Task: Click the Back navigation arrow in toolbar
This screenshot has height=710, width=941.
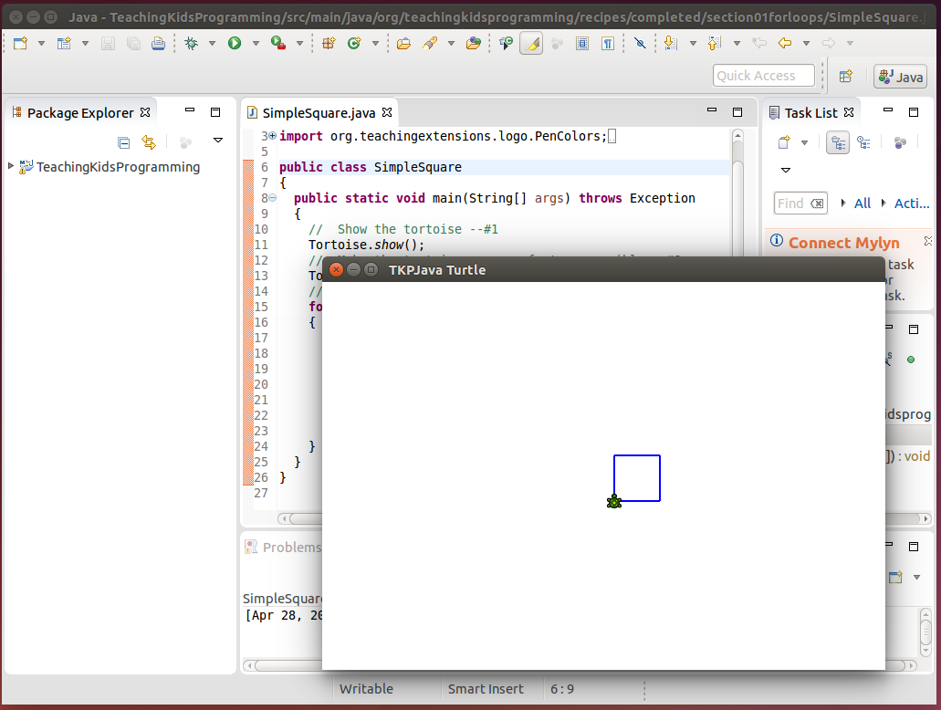Action: (784, 43)
